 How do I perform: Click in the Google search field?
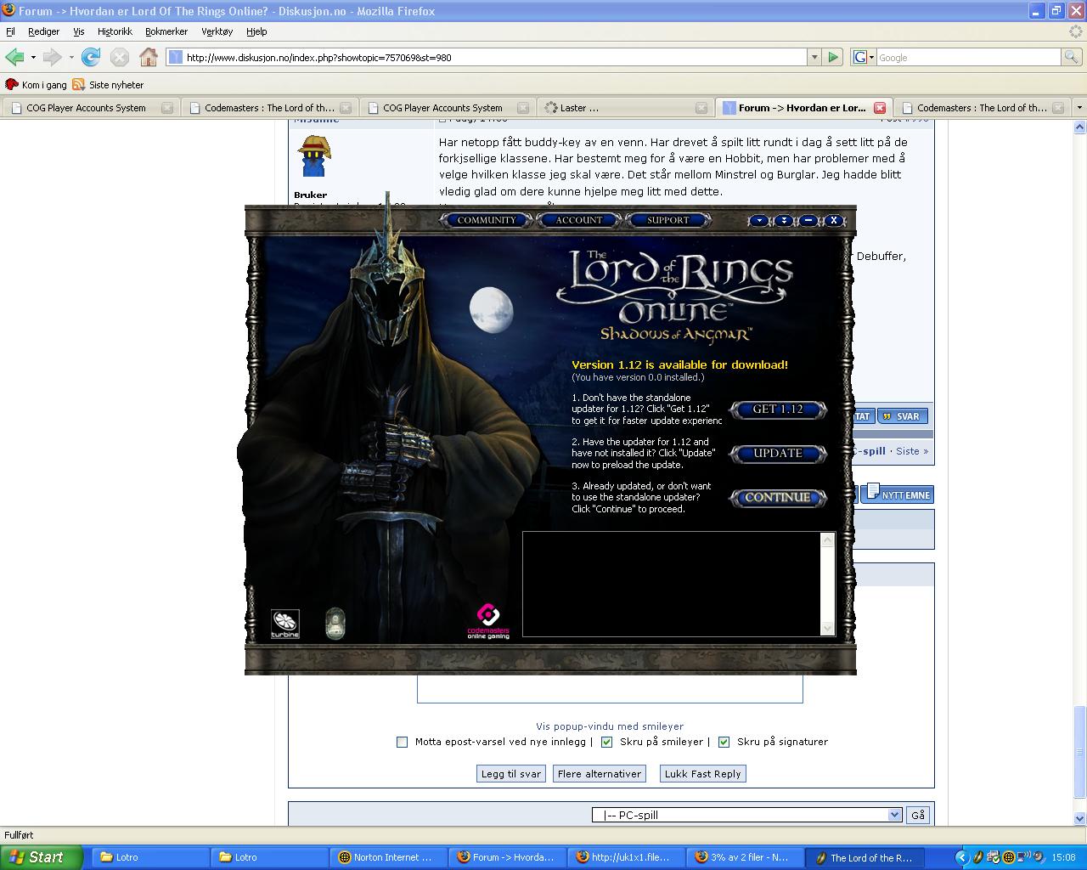[968, 57]
